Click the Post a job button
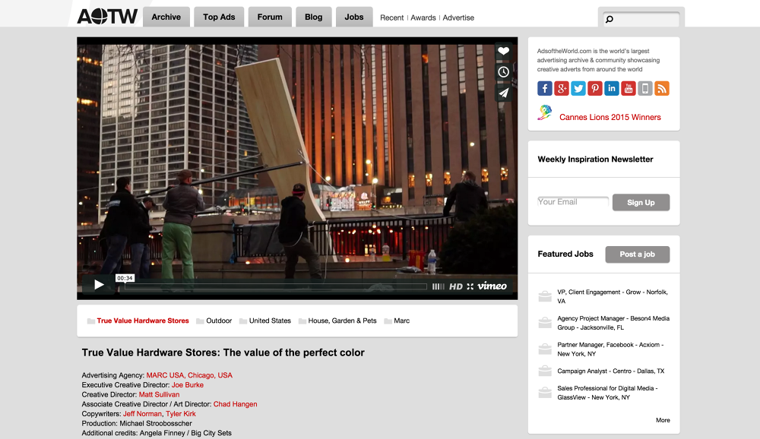760x439 pixels. tap(638, 254)
